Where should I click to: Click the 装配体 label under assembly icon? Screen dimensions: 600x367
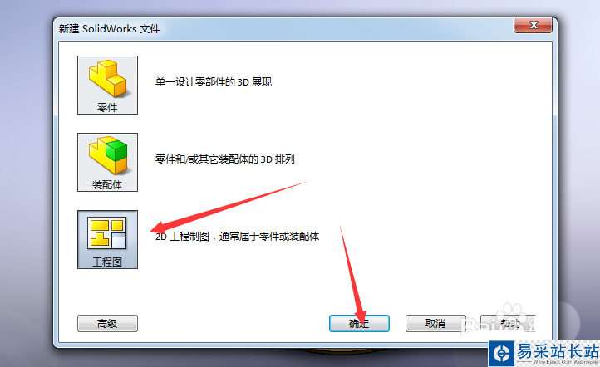pos(107,184)
